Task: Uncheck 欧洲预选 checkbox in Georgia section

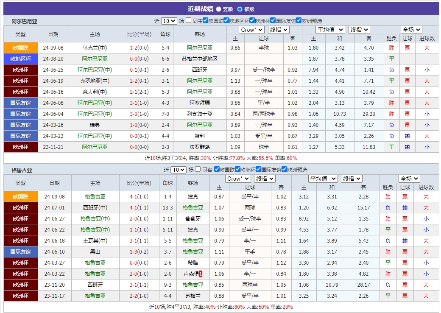Action: pos(285,170)
